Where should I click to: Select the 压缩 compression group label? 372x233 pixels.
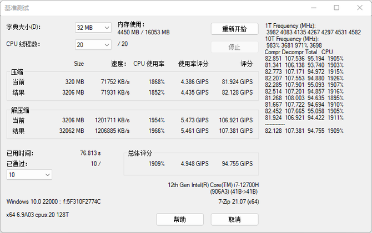click(17, 73)
